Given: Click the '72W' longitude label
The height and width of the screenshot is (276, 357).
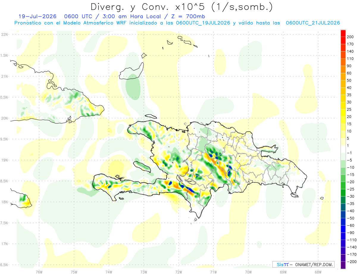Looking at the screenshot, I should tap(178, 272).
